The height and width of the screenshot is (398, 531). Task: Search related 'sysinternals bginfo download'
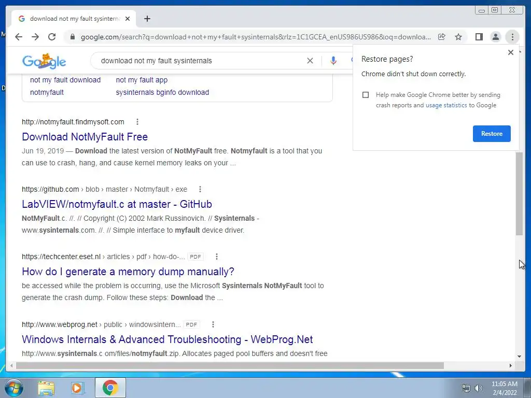(x=162, y=92)
